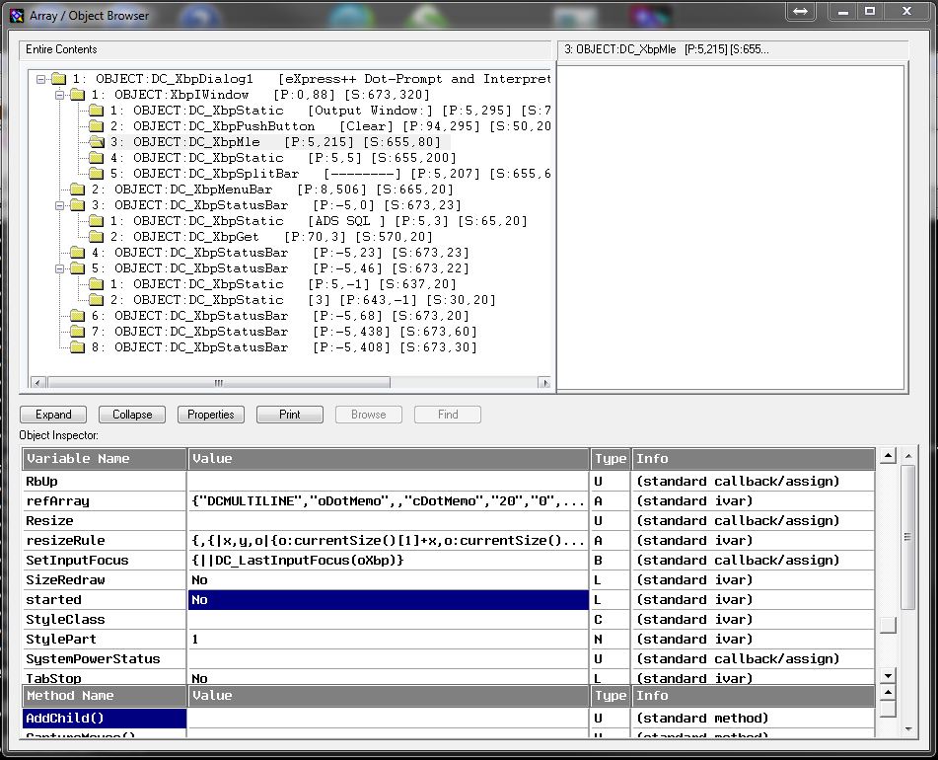Collapse the fifth DC_XbpStatusBar [P:-5,46] node
Image resolution: width=938 pixels, height=760 pixels.
click(x=59, y=268)
